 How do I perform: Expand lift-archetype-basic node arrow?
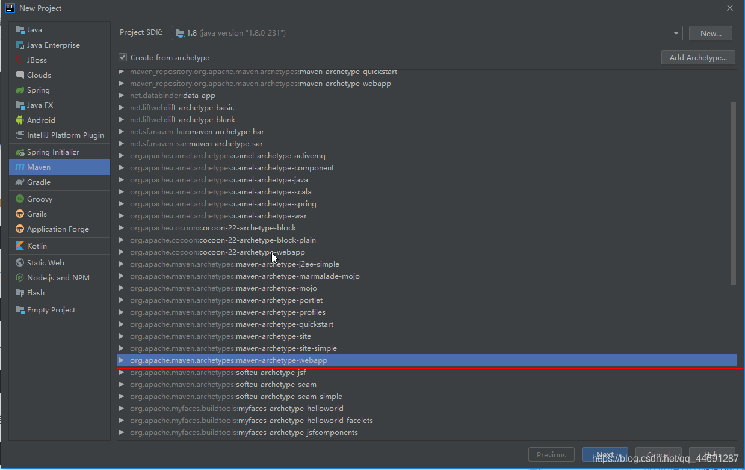[x=122, y=108]
